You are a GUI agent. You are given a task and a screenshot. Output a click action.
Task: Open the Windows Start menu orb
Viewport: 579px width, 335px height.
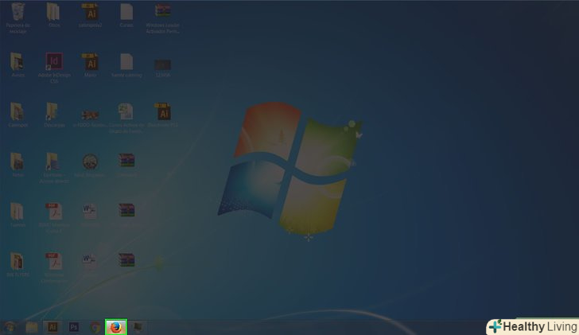tap(10, 327)
